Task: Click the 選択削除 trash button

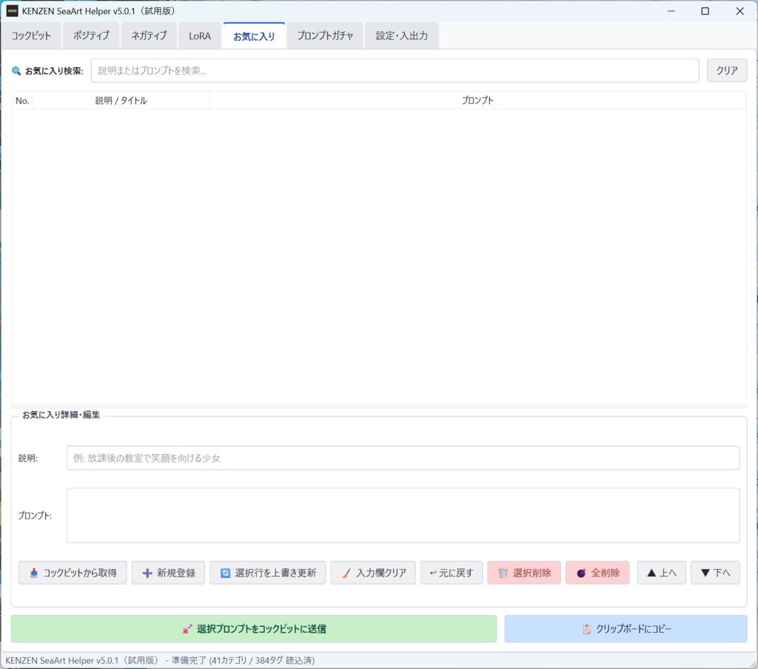Action: [x=524, y=573]
